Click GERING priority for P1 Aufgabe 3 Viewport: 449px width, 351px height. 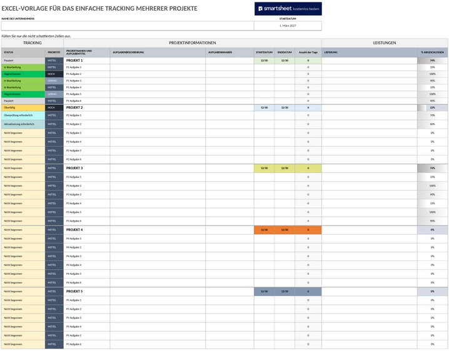click(x=54, y=81)
